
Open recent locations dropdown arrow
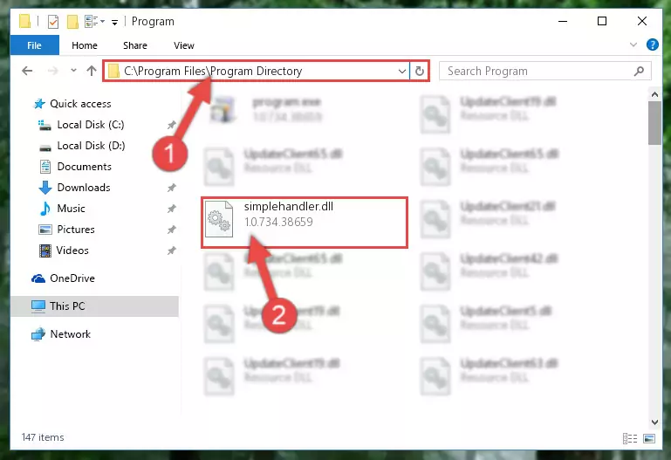(x=73, y=71)
